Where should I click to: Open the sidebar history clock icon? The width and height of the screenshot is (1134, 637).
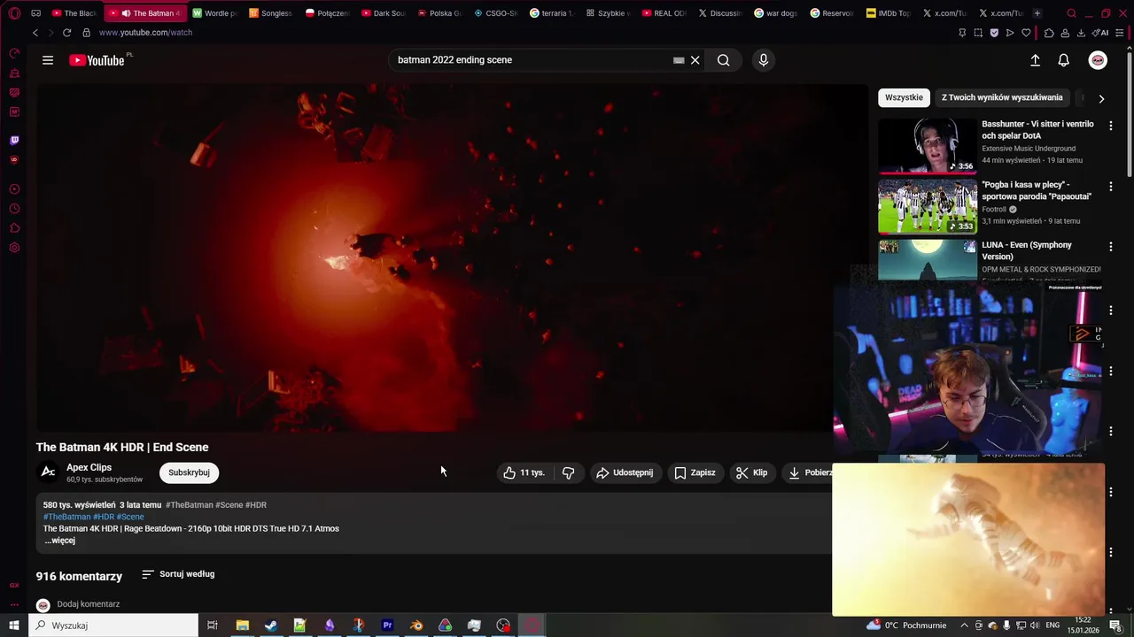point(14,209)
